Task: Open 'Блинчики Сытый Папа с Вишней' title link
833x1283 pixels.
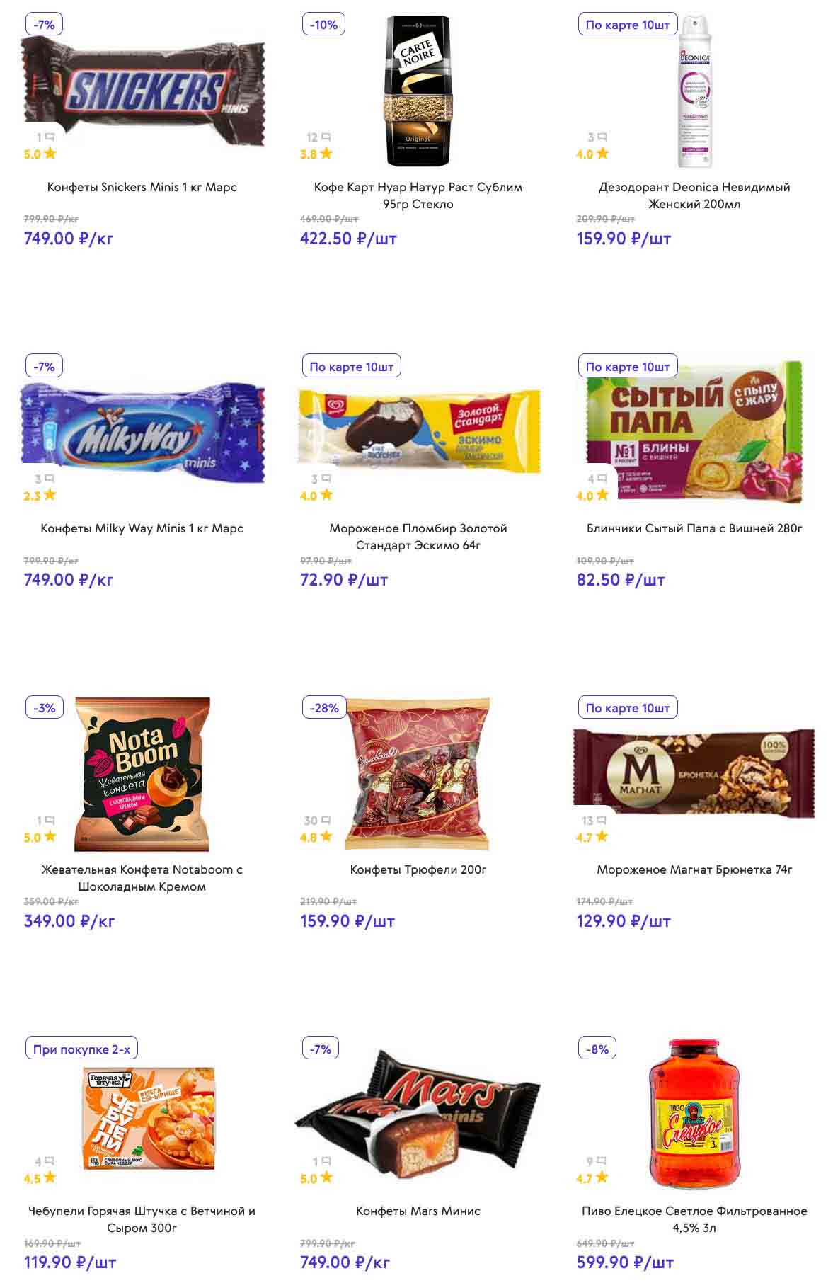Action: click(x=694, y=528)
